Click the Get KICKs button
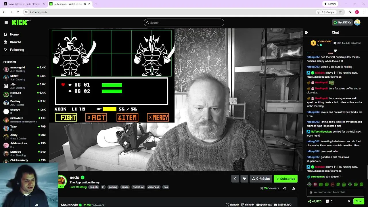368x207 pixels. tap(342, 22)
